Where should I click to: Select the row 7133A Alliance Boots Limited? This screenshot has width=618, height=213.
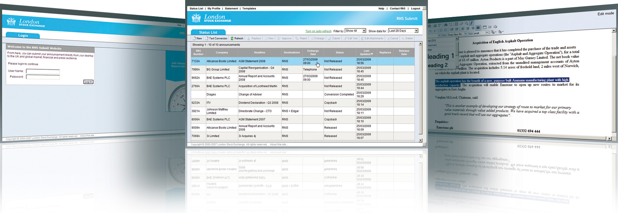coord(303,61)
